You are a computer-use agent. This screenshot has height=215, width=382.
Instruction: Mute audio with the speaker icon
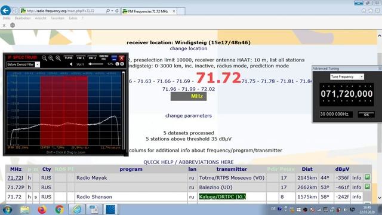coord(71,64)
